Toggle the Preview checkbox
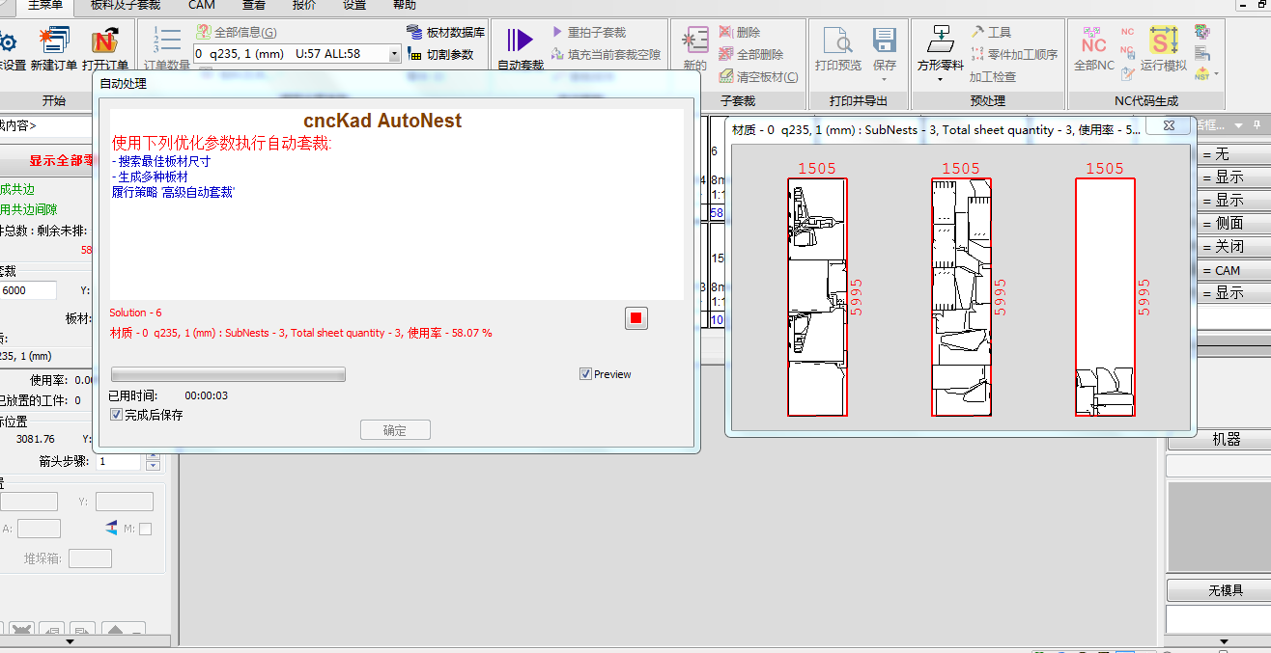The width and height of the screenshot is (1271, 653). (585, 374)
